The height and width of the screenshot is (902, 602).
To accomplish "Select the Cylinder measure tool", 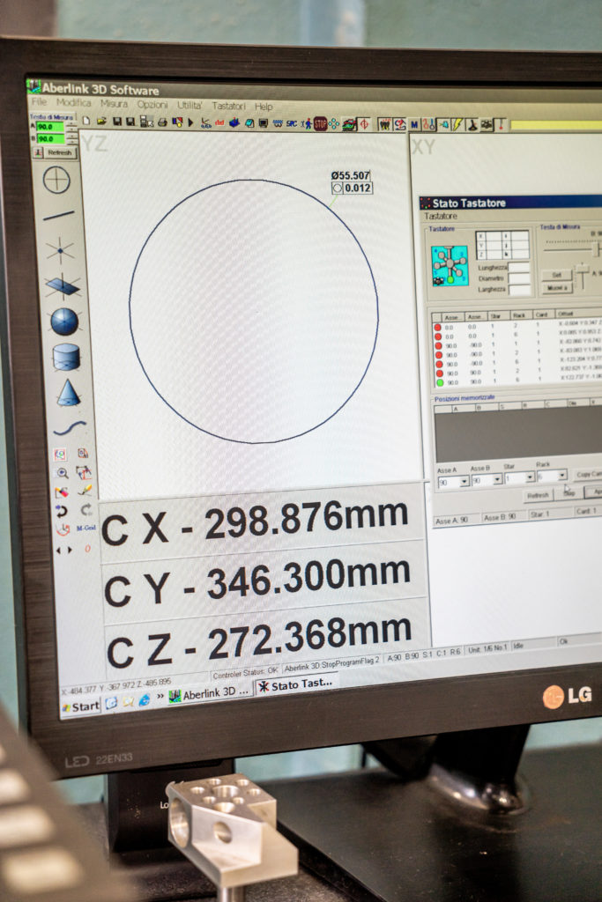I will click(x=66, y=358).
